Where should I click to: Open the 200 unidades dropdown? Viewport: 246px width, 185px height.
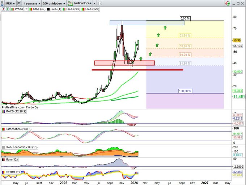(x=54, y=3)
